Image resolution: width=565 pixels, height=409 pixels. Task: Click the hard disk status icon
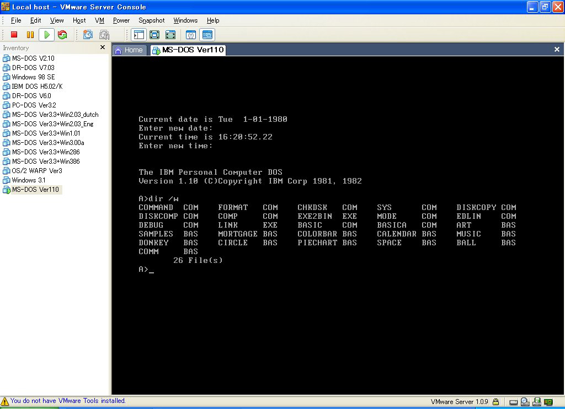tap(514, 402)
